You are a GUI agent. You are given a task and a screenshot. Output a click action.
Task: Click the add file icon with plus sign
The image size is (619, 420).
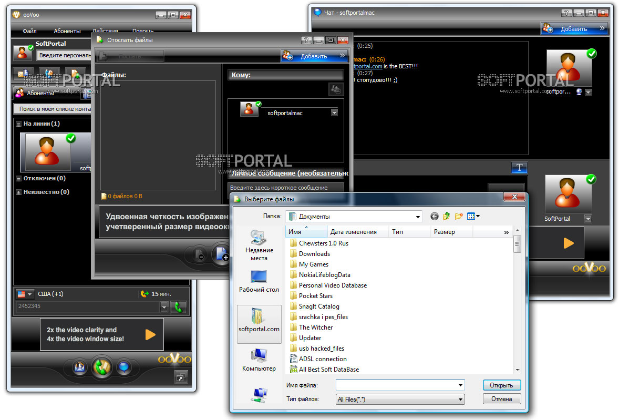pos(221,254)
